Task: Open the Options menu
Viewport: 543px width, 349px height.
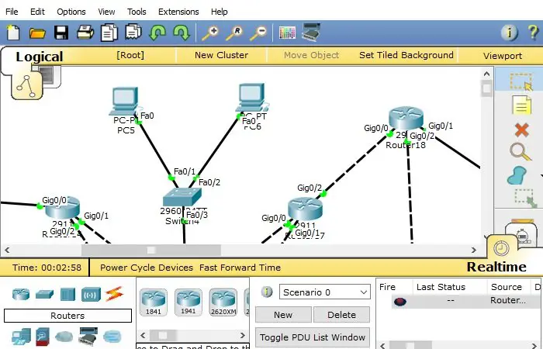Action: [x=71, y=12]
